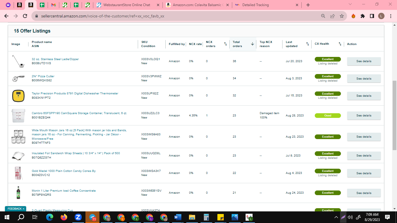Open the Cambro CamSquare Storage Container link

pyautogui.click(x=79, y=113)
